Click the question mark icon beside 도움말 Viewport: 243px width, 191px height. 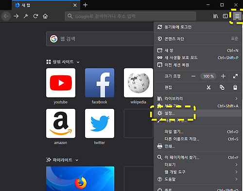point(159,179)
